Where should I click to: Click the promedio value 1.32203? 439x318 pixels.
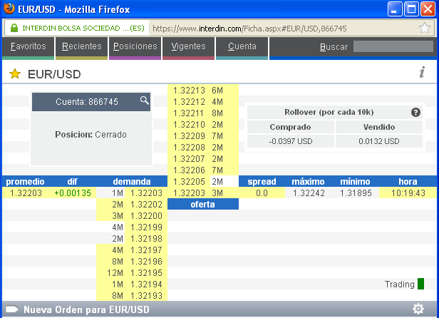(x=26, y=193)
